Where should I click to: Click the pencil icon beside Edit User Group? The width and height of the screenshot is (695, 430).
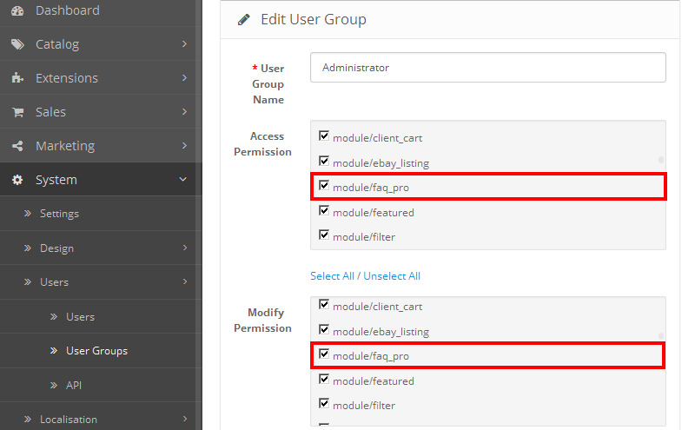(244, 19)
